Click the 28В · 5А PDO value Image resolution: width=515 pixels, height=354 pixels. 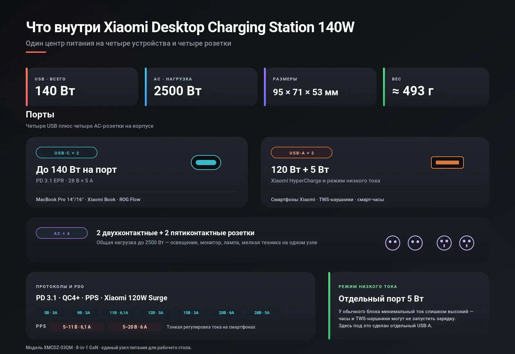tap(262, 313)
